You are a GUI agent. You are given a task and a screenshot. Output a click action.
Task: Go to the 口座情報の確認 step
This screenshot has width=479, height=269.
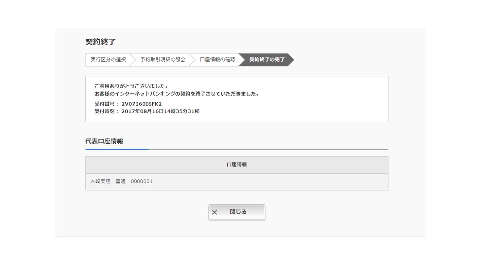(217, 59)
